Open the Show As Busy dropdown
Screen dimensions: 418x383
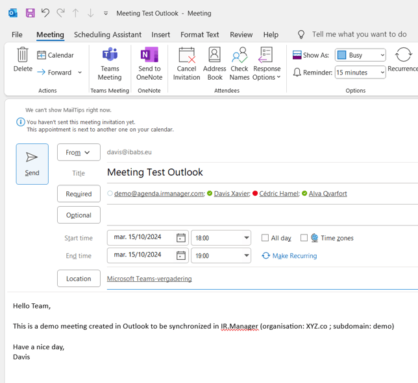pos(360,55)
